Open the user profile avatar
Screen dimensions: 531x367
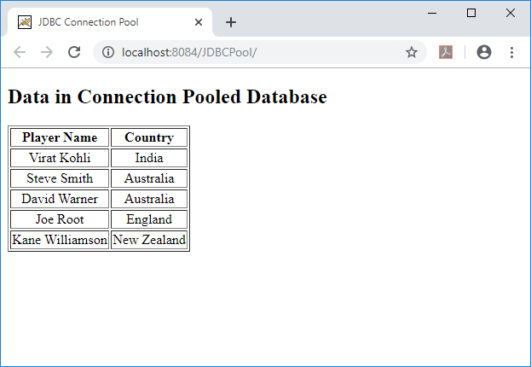pos(484,52)
